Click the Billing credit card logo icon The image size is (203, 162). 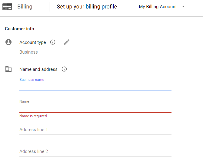[7, 7]
